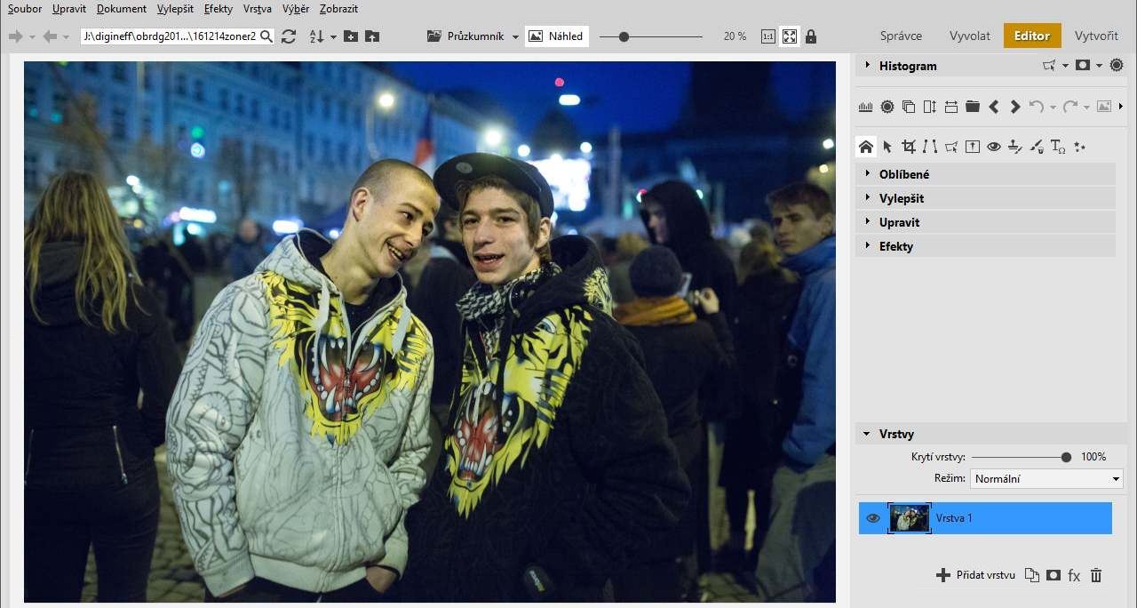Screen dimensions: 1137x608
Task: Toggle the zoom lock padlock
Action: tap(810, 36)
